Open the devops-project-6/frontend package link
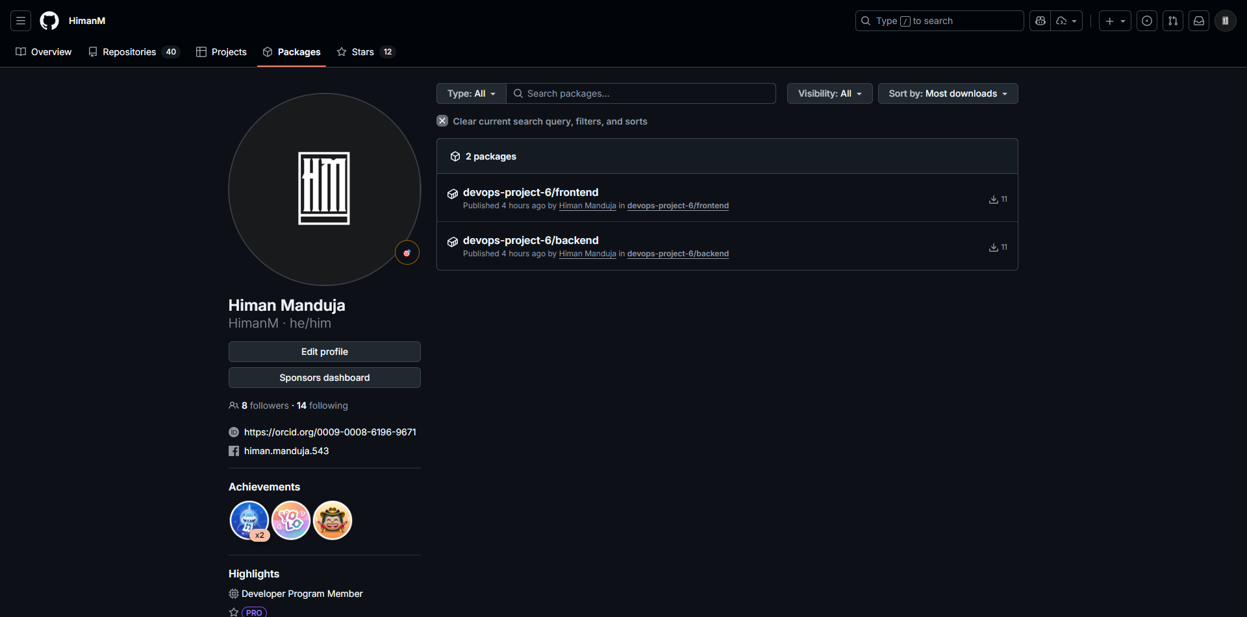This screenshot has width=1247, height=617. point(531,192)
